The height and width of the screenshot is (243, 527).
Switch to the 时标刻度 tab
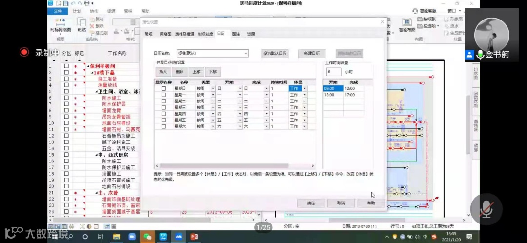tap(205, 34)
